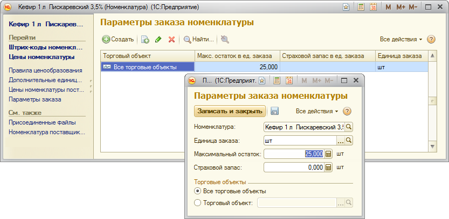Select Все торговые объекты radio button
449x219 pixels.
click(x=197, y=191)
